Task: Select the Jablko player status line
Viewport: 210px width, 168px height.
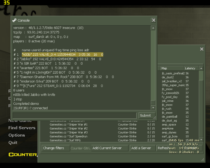Action: click(x=57, y=59)
